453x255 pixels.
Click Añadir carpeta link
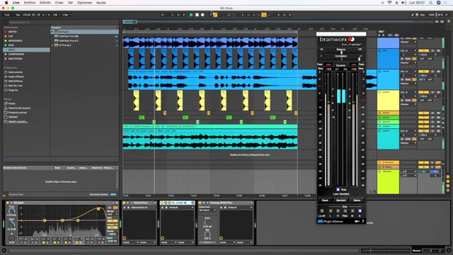click(18, 121)
